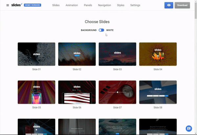This screenshot has width=197, height=135.
Task: Click the vertical page scrollbar
Action: (x=196, y=11)
